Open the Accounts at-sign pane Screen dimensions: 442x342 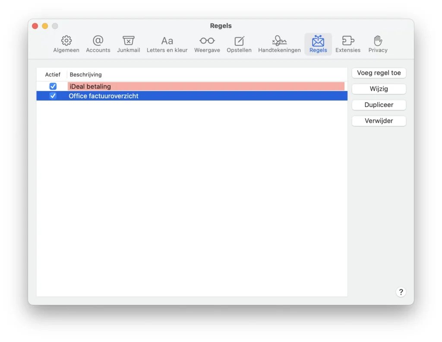click(98, 44)
